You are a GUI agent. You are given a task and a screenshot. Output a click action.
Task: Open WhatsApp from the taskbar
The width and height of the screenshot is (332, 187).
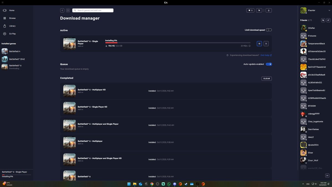[169, 184]
